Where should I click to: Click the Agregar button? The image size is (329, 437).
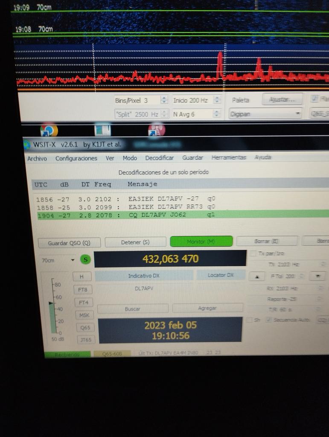click(207, 308)
